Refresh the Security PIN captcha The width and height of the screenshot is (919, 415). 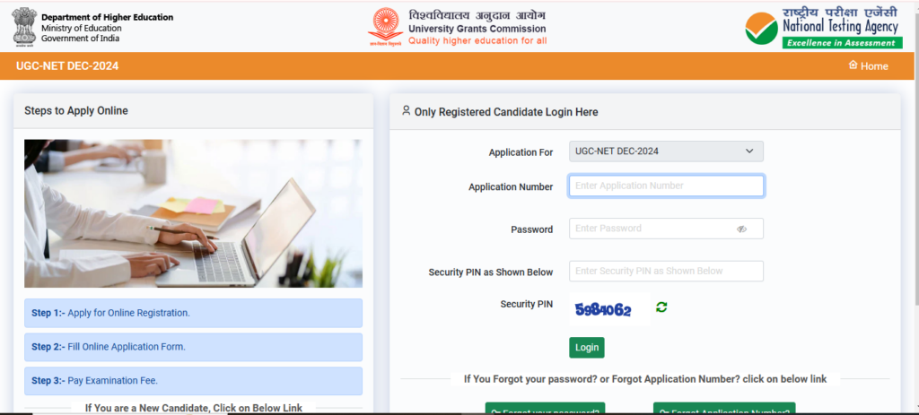click(661, 307)
